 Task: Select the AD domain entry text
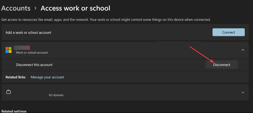coord(56,95)
